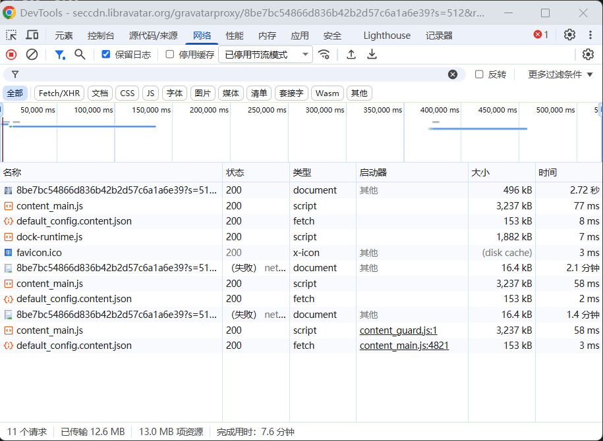Sort by 启动器 initiator column header
Viewport: 603px width, 441px height.
[413, 172]
